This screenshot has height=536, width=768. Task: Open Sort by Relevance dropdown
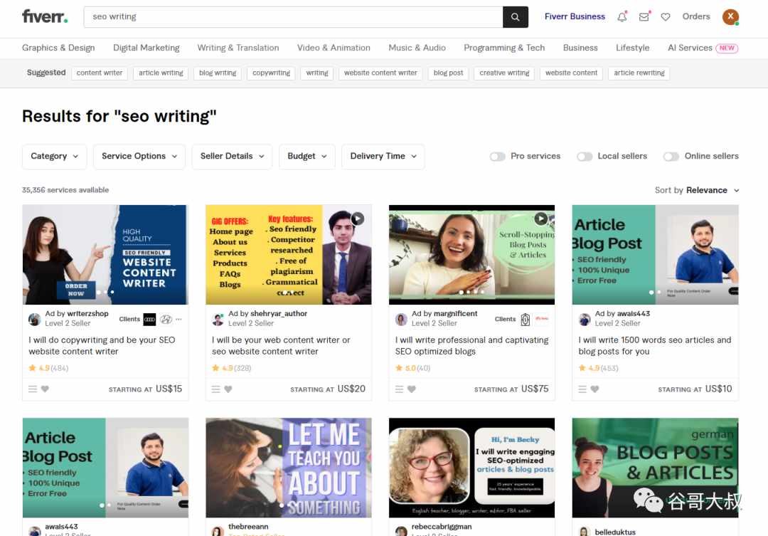pyautogui.click(x=697, y=190)
